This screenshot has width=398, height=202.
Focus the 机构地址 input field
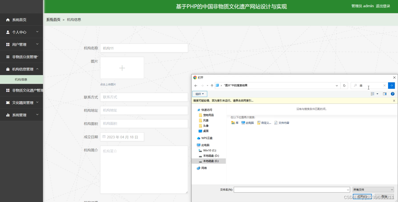(144, 110)
